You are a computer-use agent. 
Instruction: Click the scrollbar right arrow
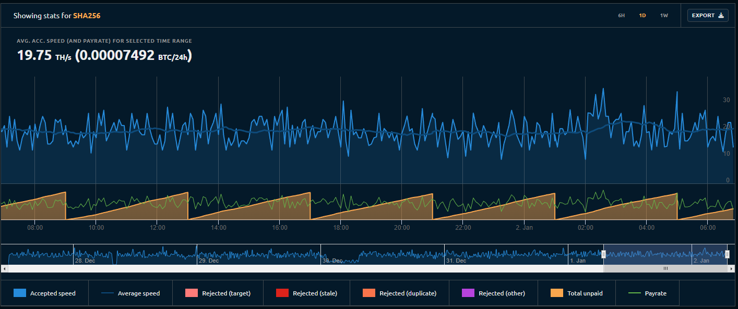(732, 269)
